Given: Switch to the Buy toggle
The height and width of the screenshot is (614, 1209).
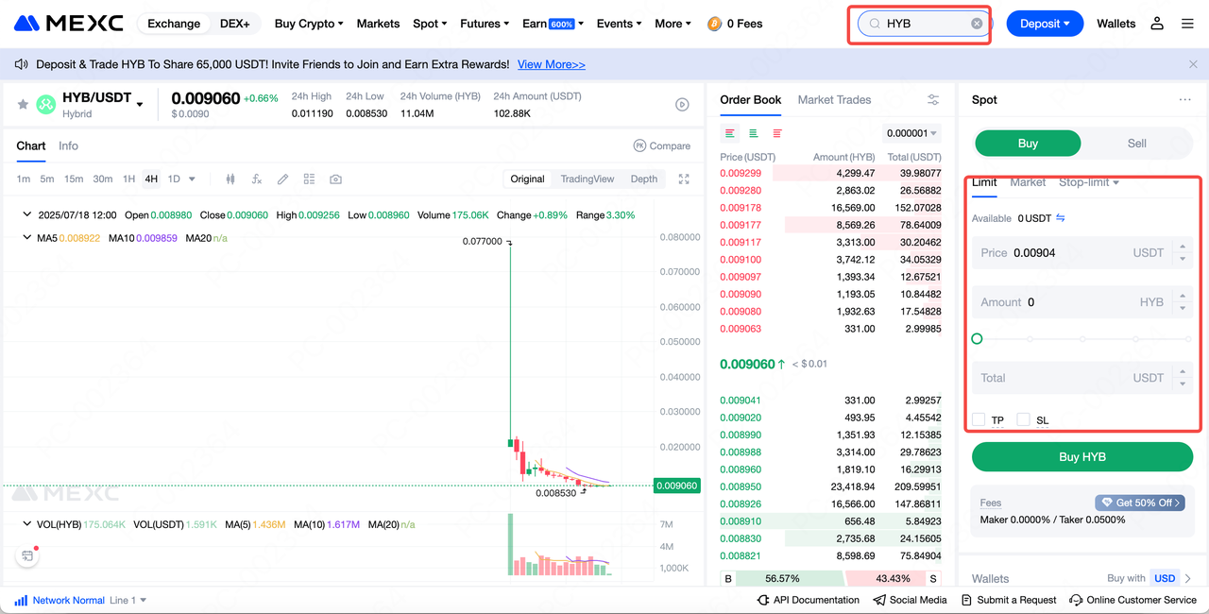Looking at the screenshot, I should click(1028, 144).
